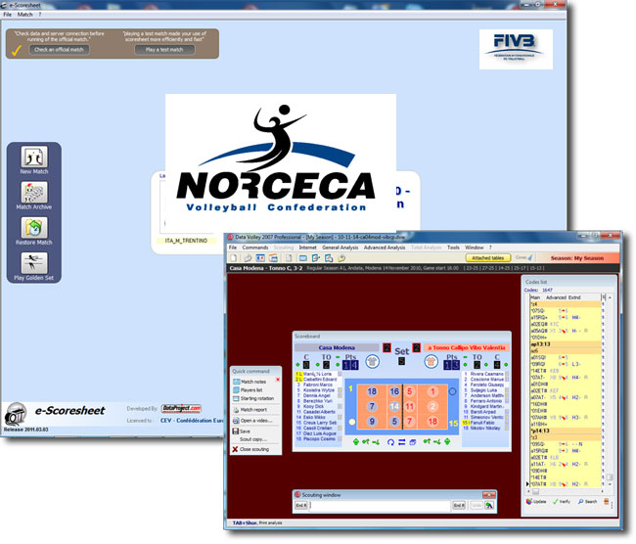This screenshot has width=636, height=544.
Task: Click Tonno Callipo orange jersey icon
Action: tap(432, 361)
